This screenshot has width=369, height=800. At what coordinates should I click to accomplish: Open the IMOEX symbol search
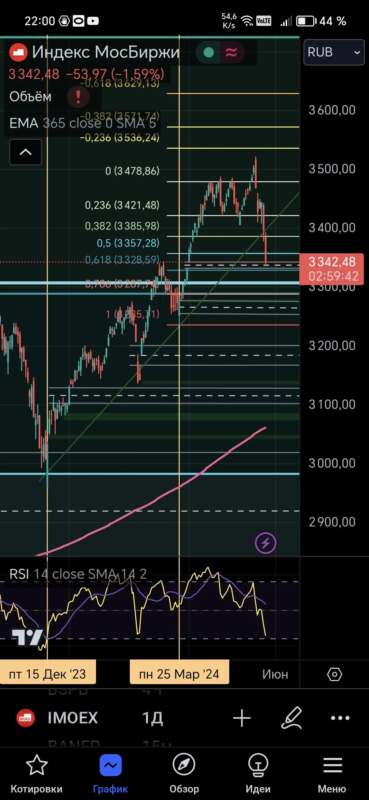(73, 718)
